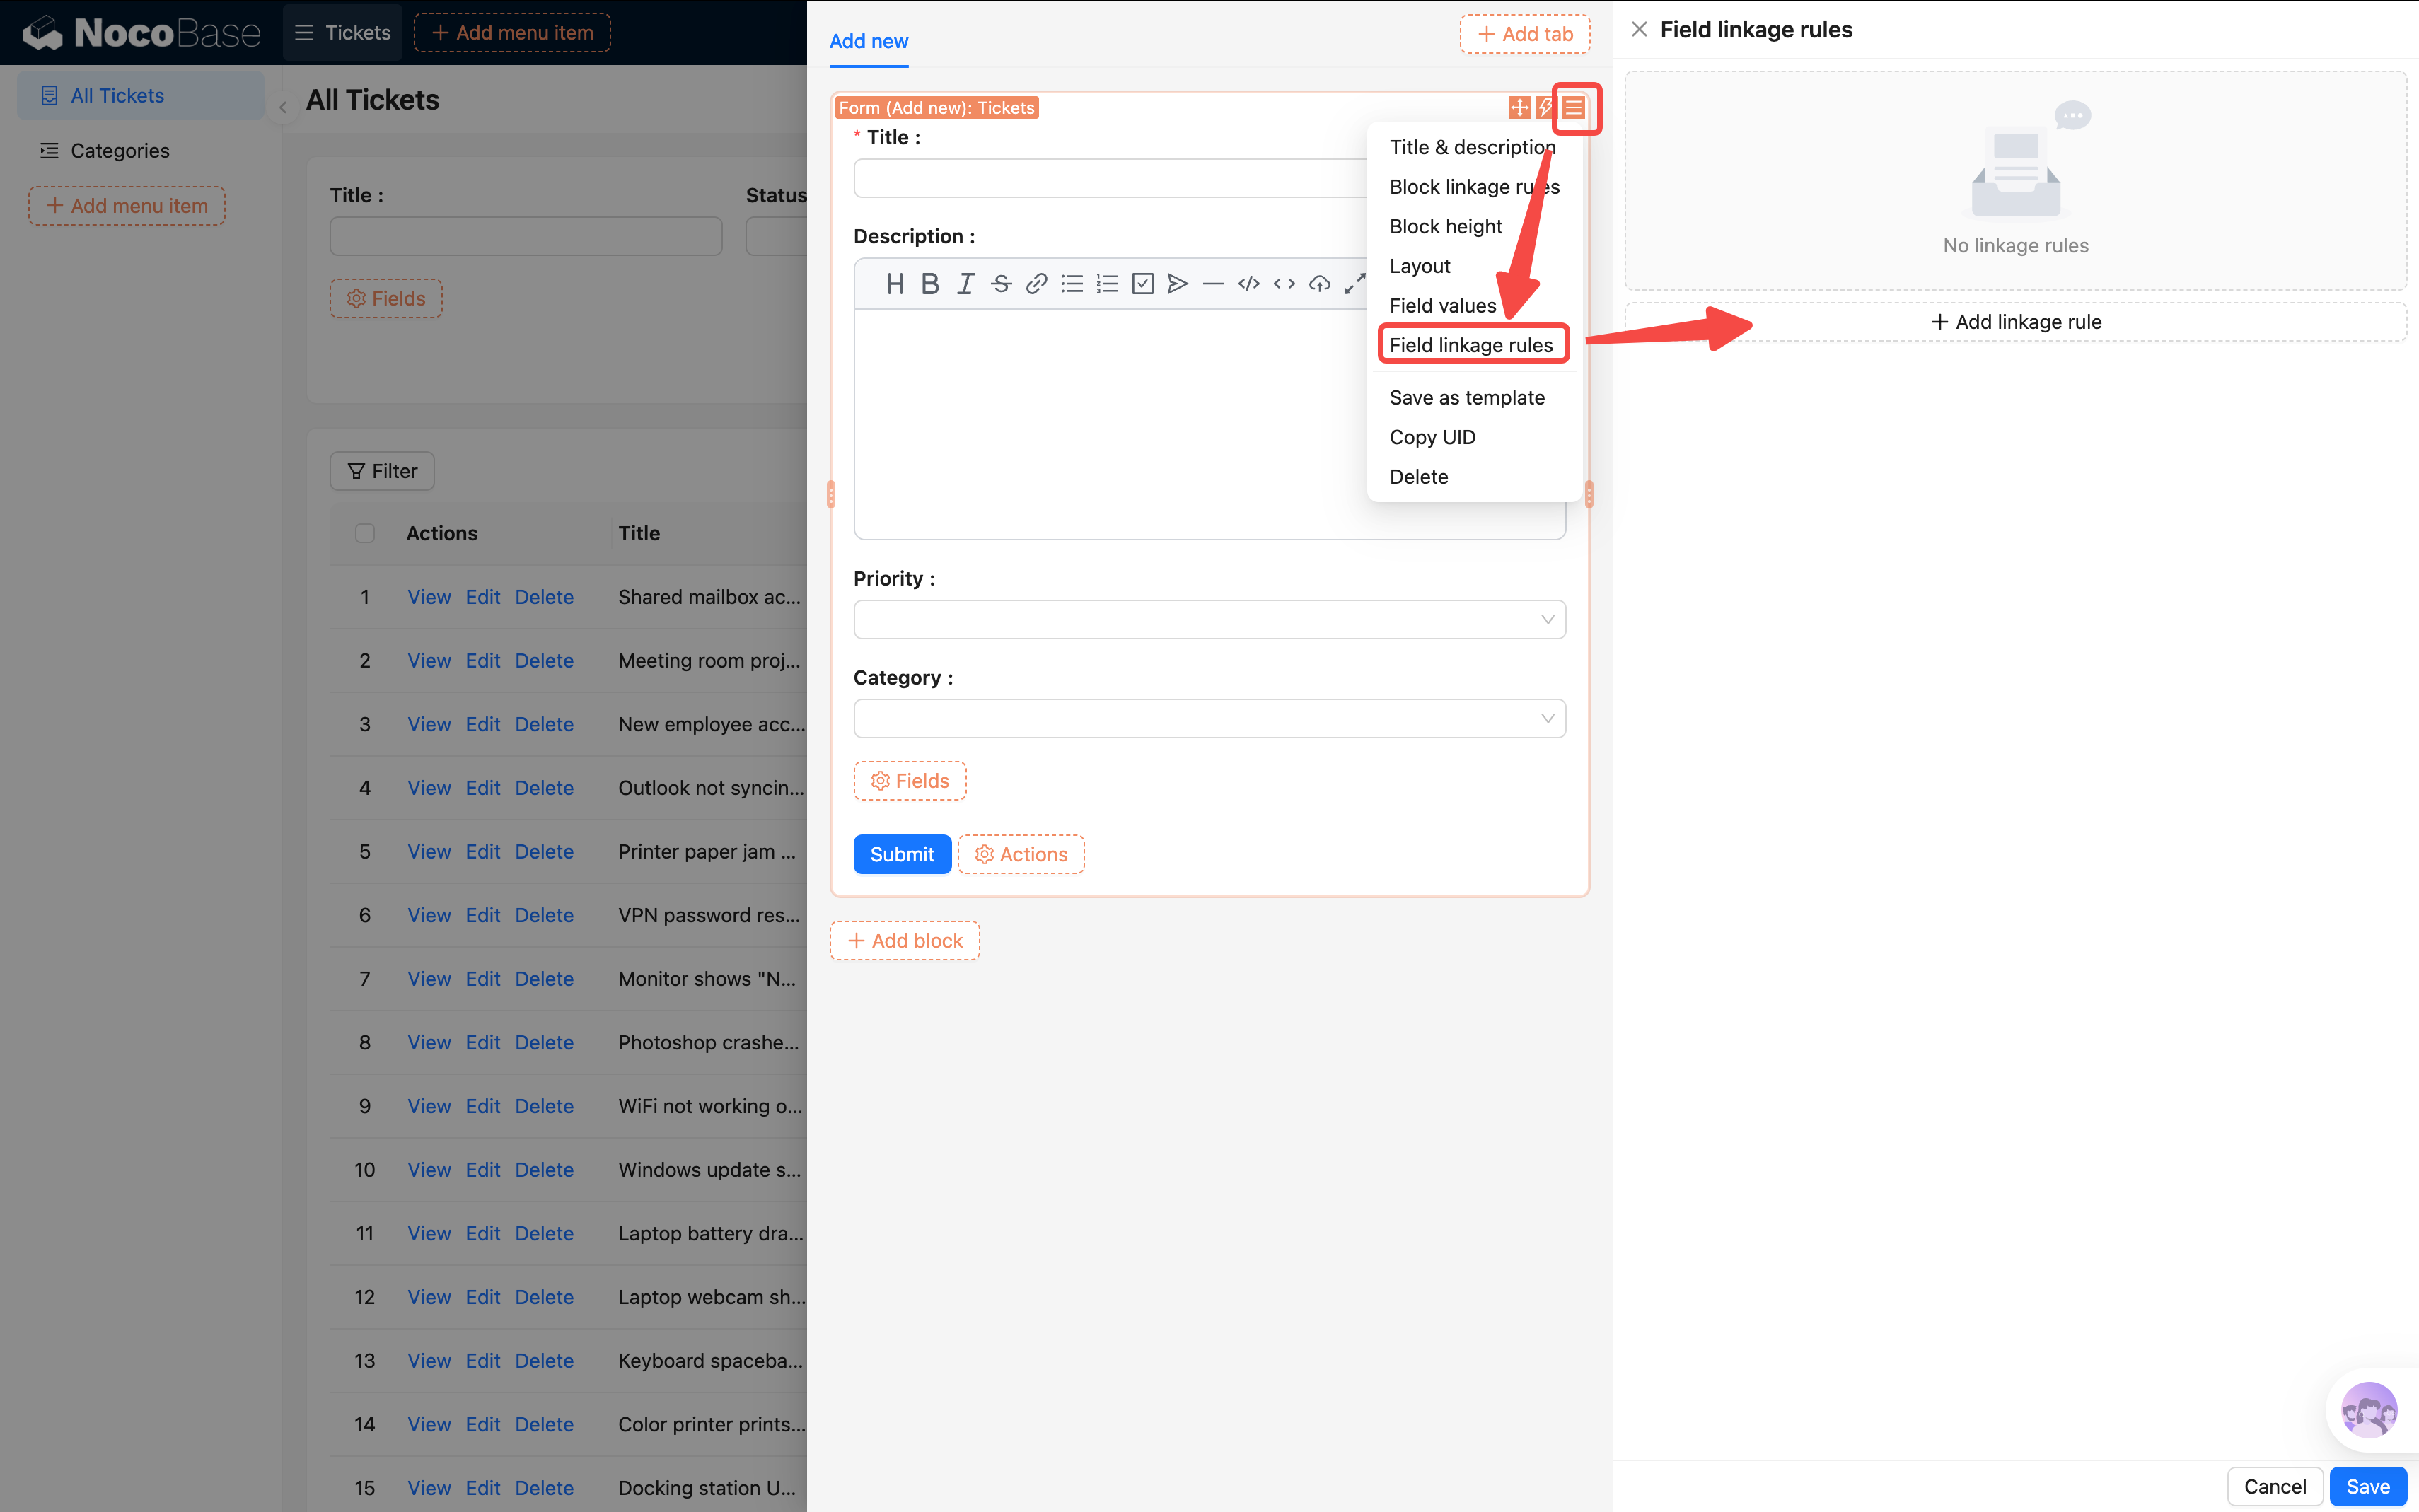Open the form block hamburger settings icon
The width and height of the screenshot is (2419, 1512).
point(1574,107)
